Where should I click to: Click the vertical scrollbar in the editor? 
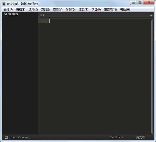tap(152, 77)
